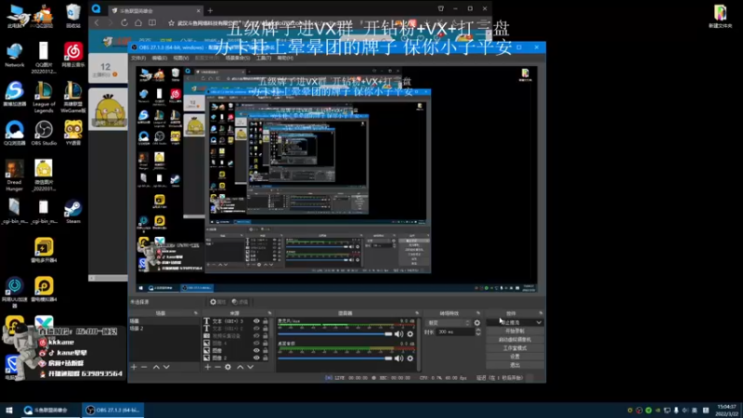Pop out the 场景 dock panel icon
The image size is (743, 418).
click(196, 313)
